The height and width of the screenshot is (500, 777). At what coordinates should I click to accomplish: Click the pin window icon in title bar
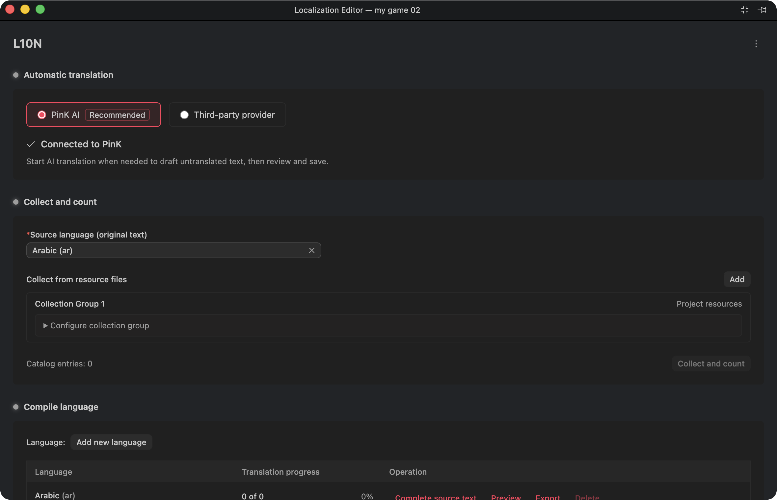[762, 10]
